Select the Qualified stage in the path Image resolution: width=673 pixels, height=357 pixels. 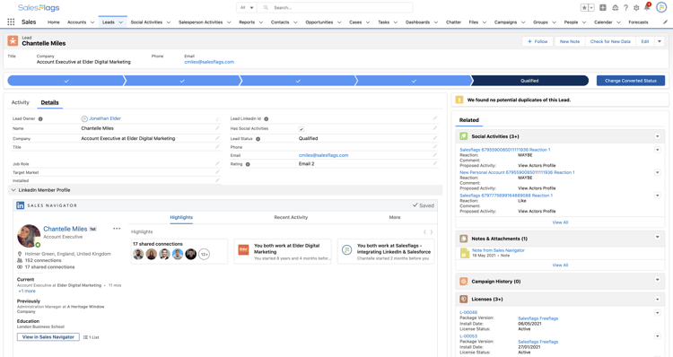point(529,81)
